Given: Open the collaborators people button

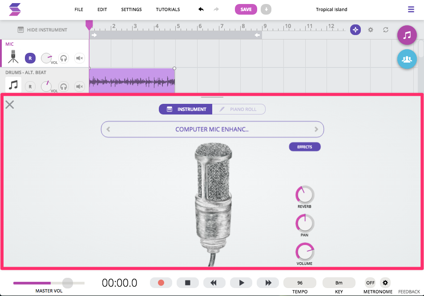Looking at the screenshot, I should click(x=407, y=59).
